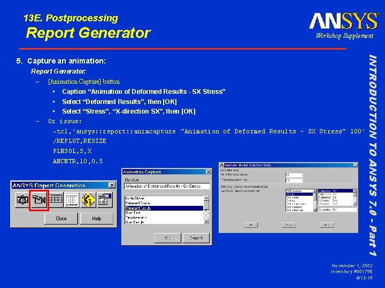Image resolution: width=385 pixels, height=288 pixels.
Task: Click the Settings icon in Report Generation
Action: coord(105,200)
